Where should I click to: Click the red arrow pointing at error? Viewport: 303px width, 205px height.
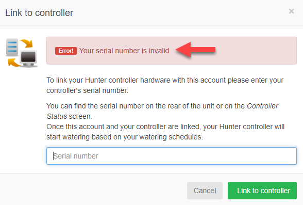pos(195,50)
